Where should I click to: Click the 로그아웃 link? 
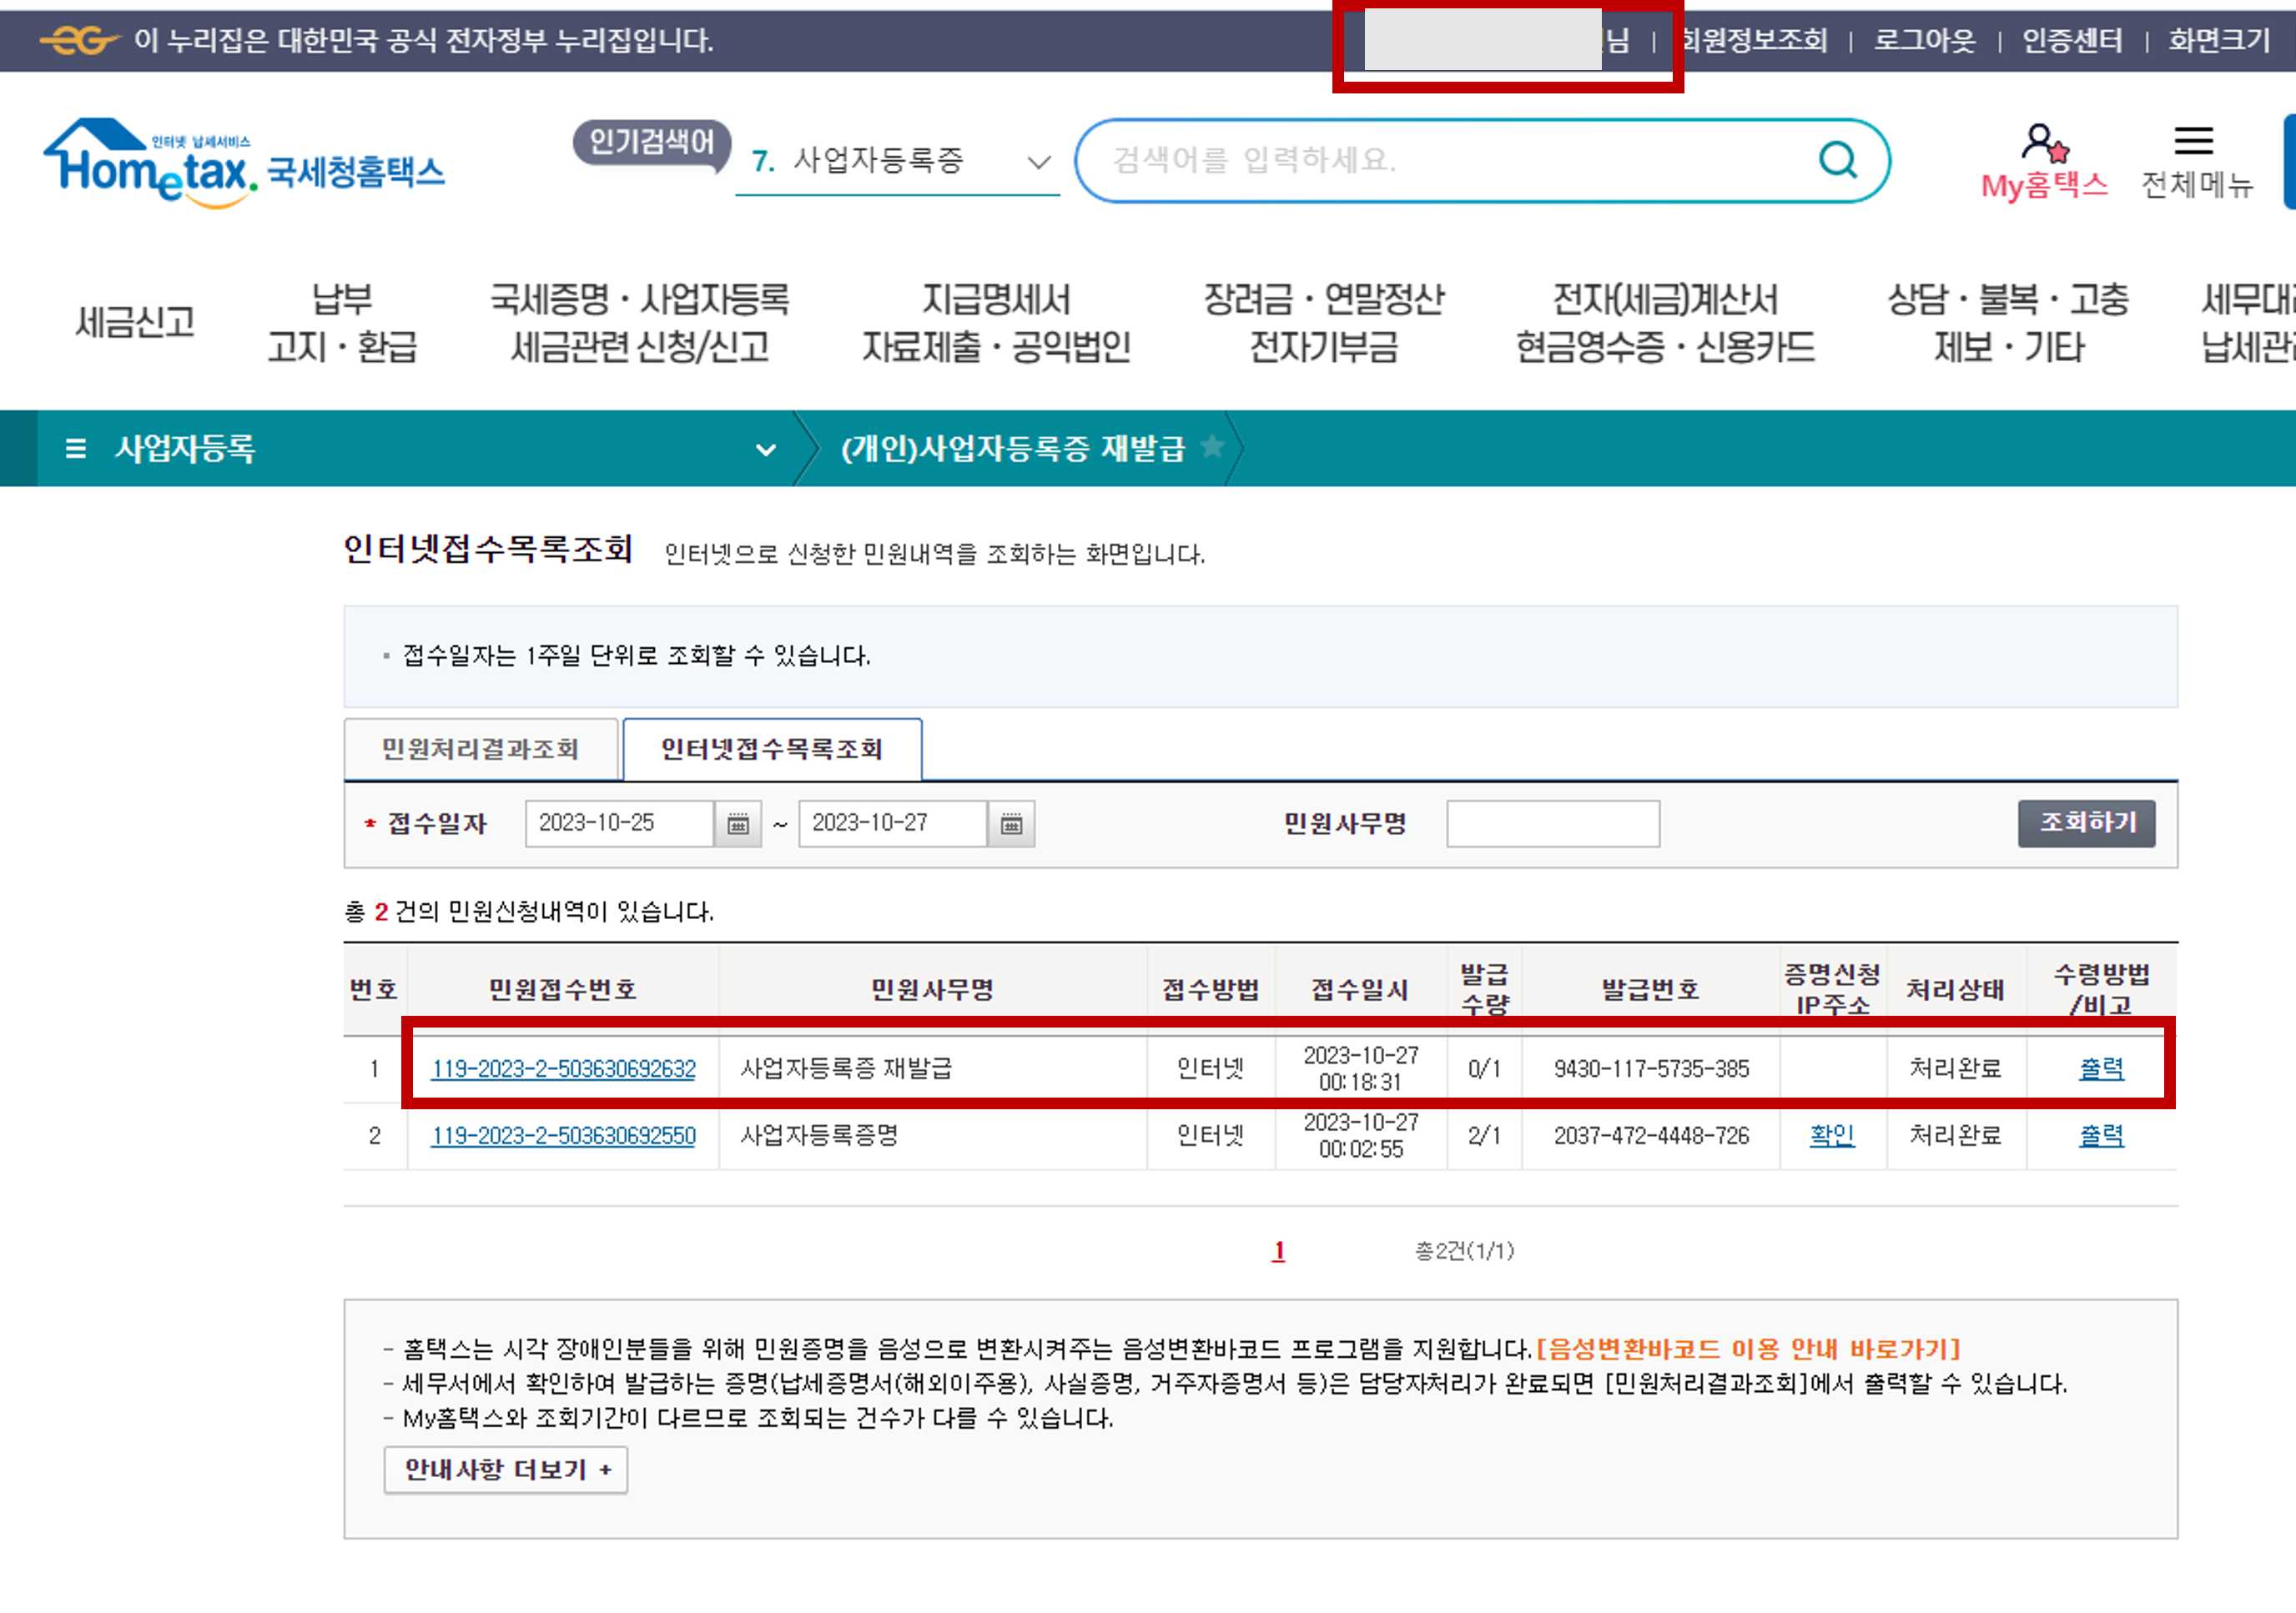click(1924, 40)
